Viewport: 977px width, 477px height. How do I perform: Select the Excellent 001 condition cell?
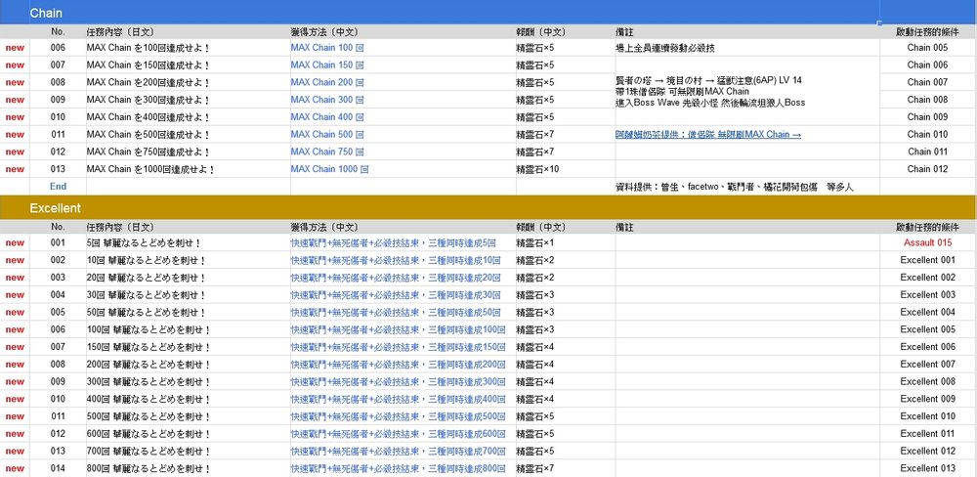[928, 260]
